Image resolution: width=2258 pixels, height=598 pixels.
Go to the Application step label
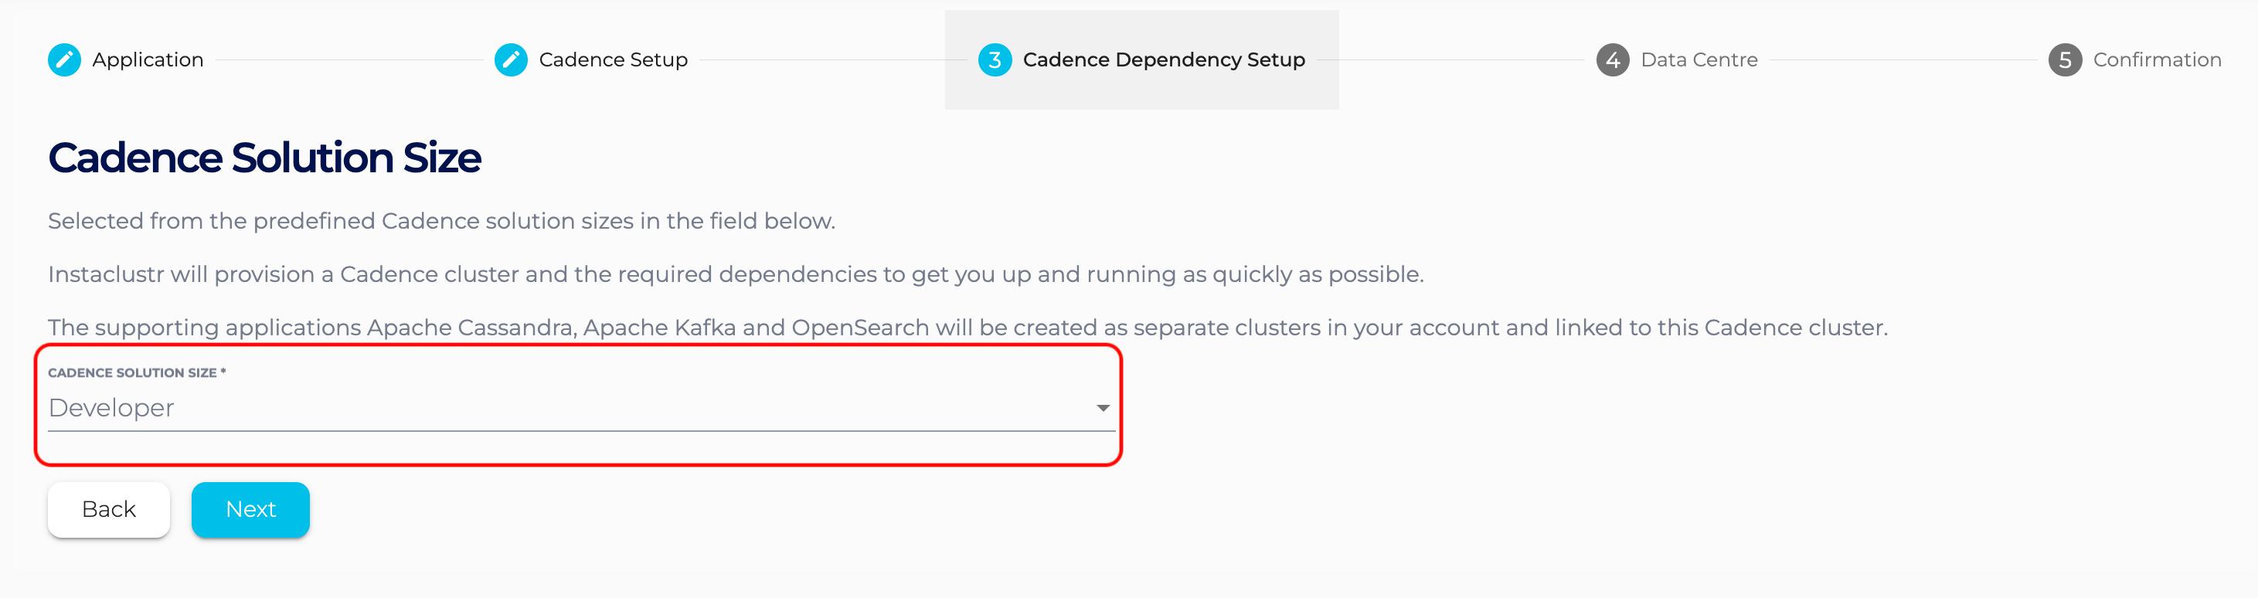148,59
